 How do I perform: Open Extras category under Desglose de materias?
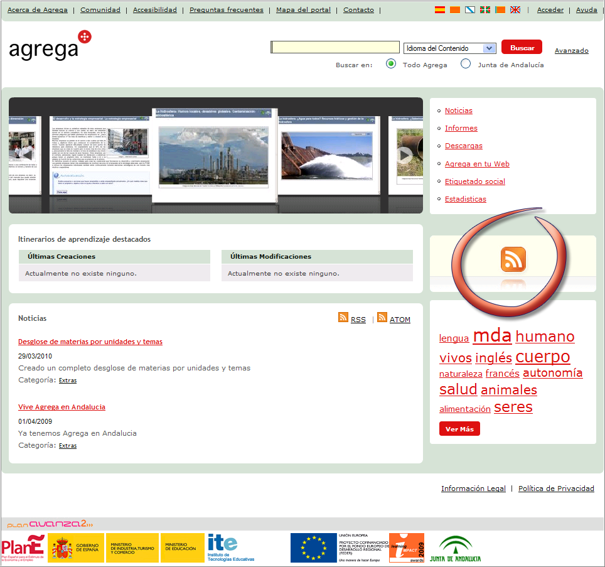pos(68,380)
